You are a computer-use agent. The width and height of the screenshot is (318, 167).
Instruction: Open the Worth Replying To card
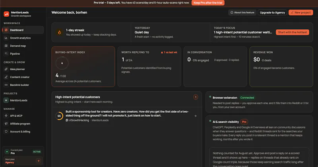tap(149, 67)
